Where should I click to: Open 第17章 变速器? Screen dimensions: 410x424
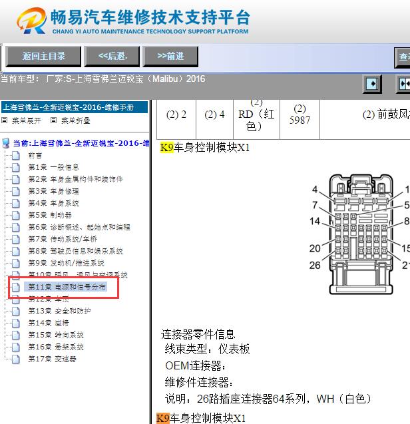(52, 359)
